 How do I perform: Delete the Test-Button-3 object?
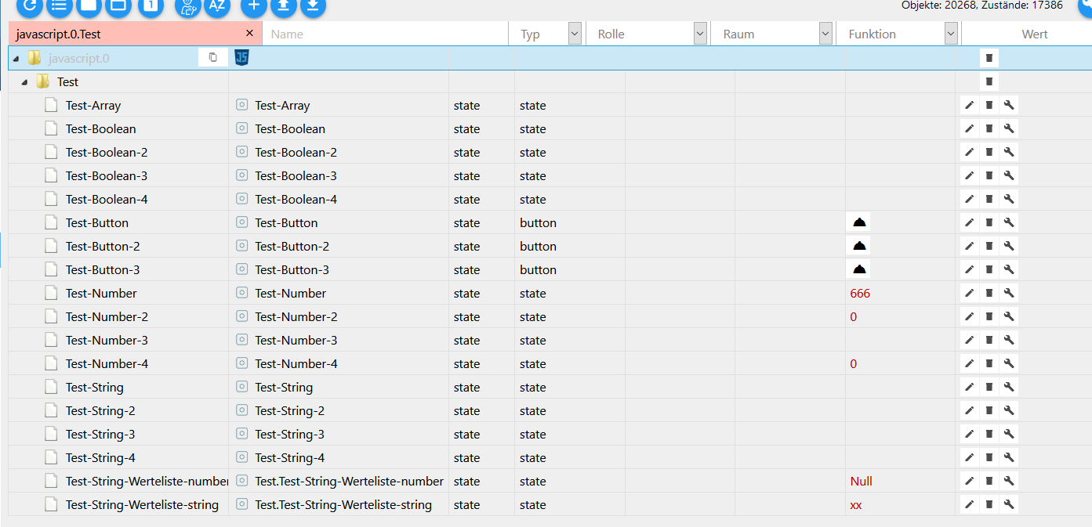989,269
